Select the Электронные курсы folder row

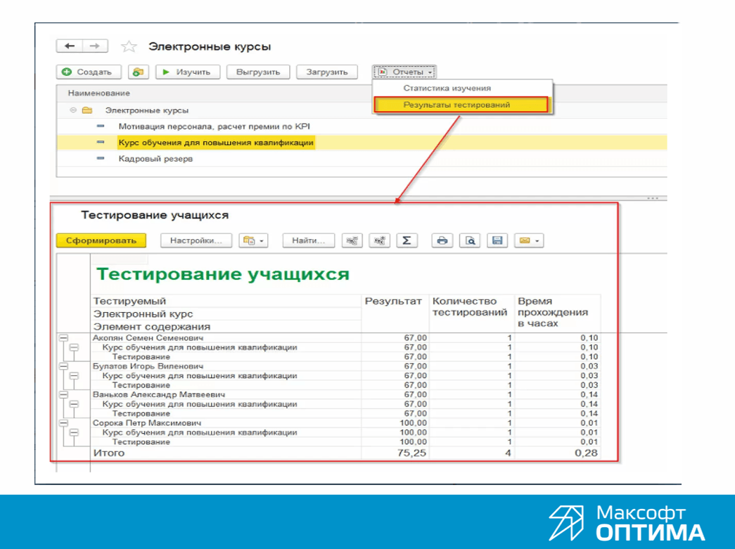tap(362, 110)
